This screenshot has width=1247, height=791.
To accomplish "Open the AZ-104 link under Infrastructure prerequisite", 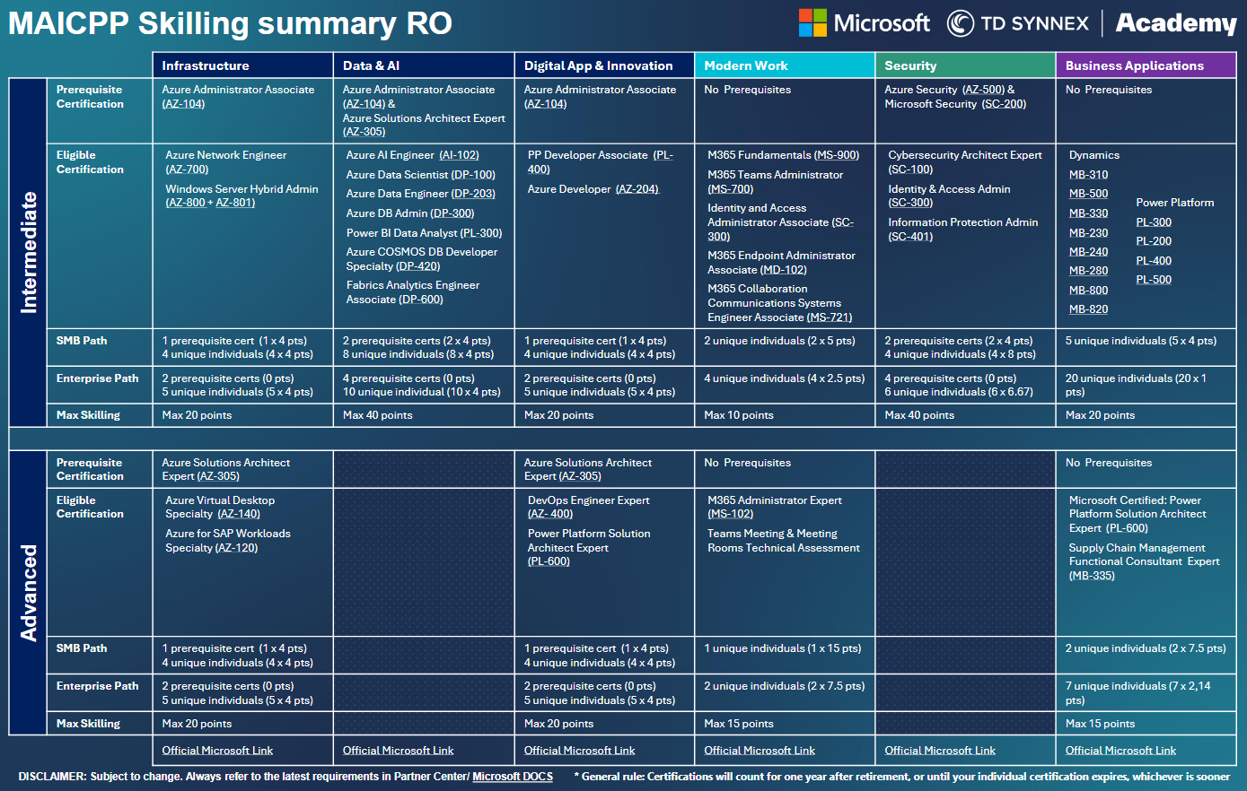I will (x=183, y=104).
